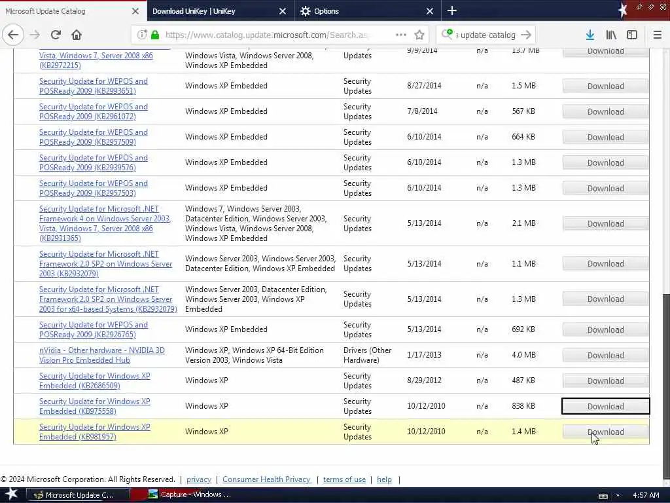Toggle the sidebar view icon

(x=632, y=35)
